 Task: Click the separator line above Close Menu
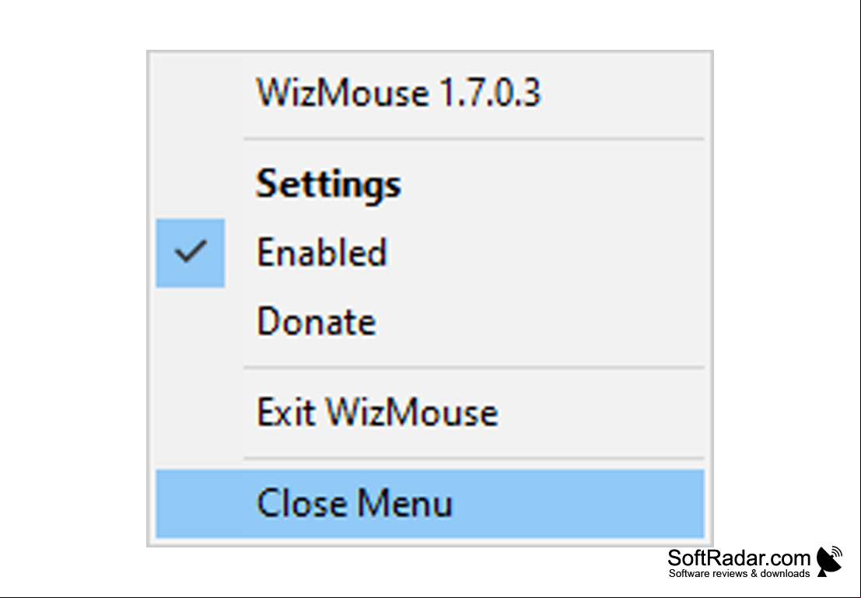pyautogui.click(x=474, y=458)
